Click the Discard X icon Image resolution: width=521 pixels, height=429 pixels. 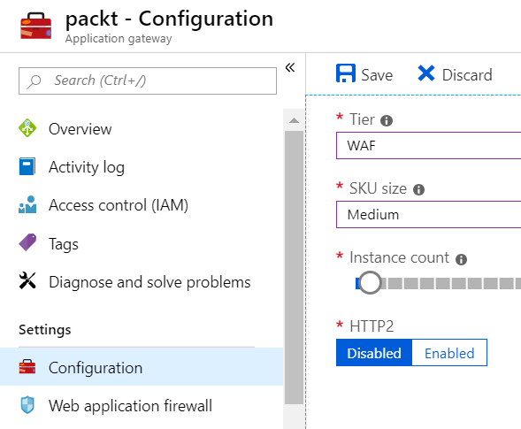click(426, 73)
